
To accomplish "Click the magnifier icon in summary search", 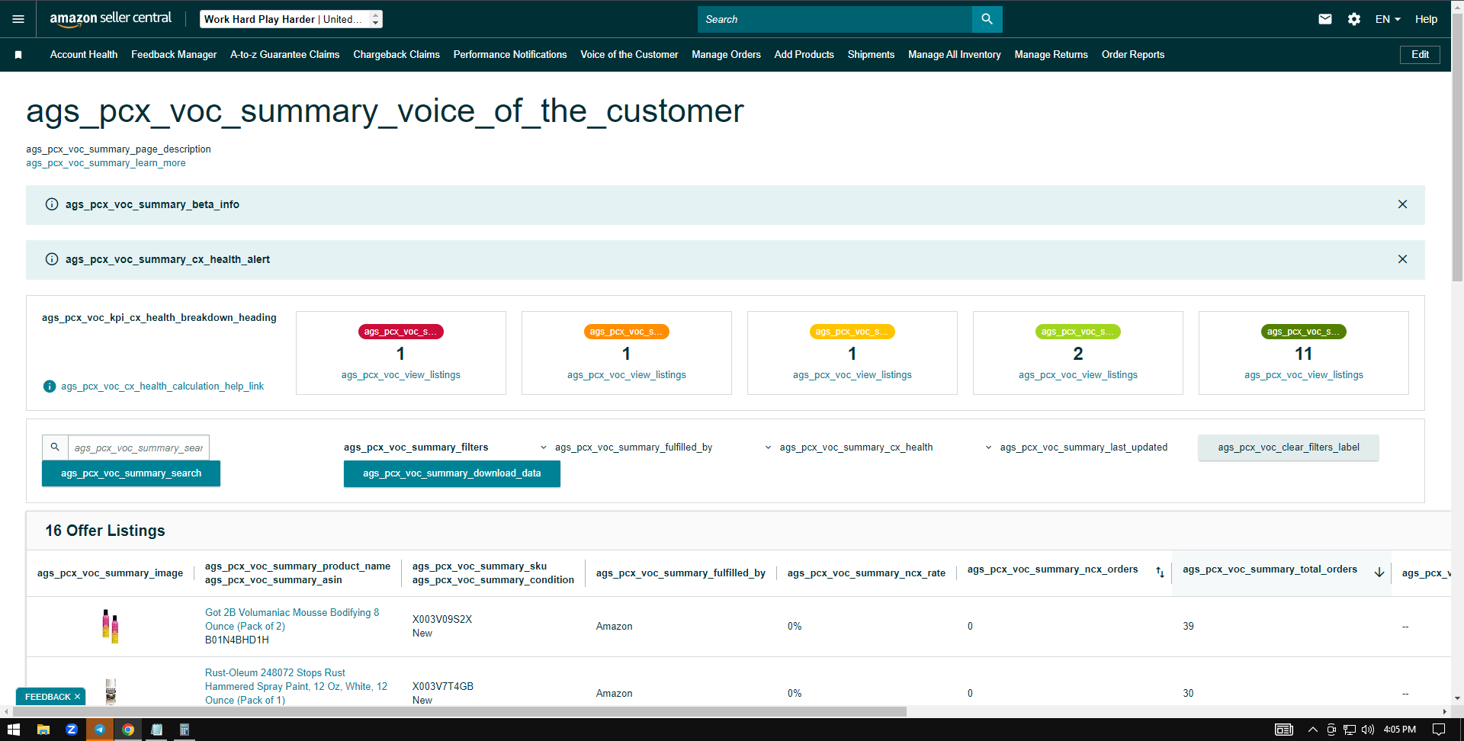I will [55, 447].
